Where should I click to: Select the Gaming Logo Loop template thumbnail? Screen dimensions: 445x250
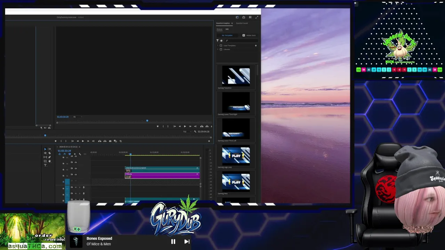pyautogui.click(x=236, y=156)
